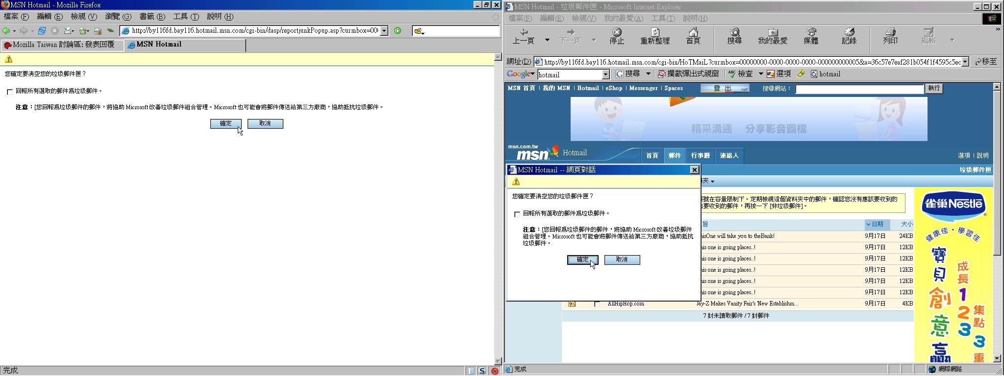This screenshot has width=1004, height=376.
Task: Tick the report junk checkbox in IE dialog
Action: [x=517, y=214]
